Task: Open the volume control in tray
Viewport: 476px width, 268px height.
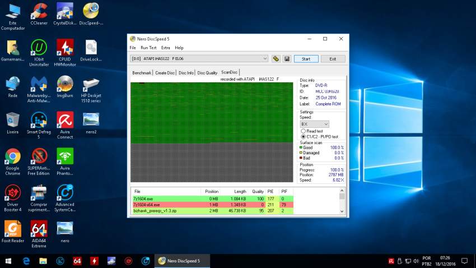Action: pos(416,261)
